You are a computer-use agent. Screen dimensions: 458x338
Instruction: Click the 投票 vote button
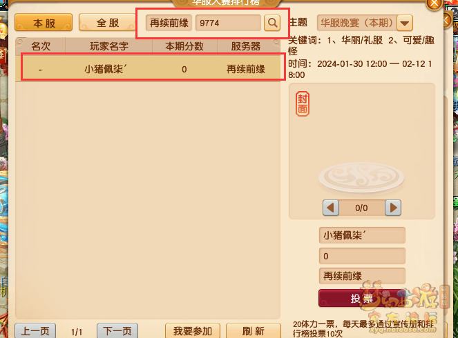click(x=362, y=298)
